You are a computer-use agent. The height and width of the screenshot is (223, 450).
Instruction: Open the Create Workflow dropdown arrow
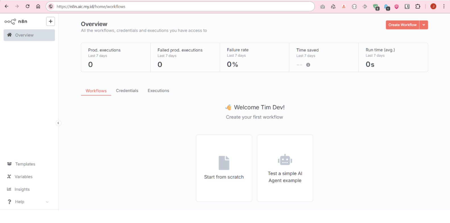424,25
